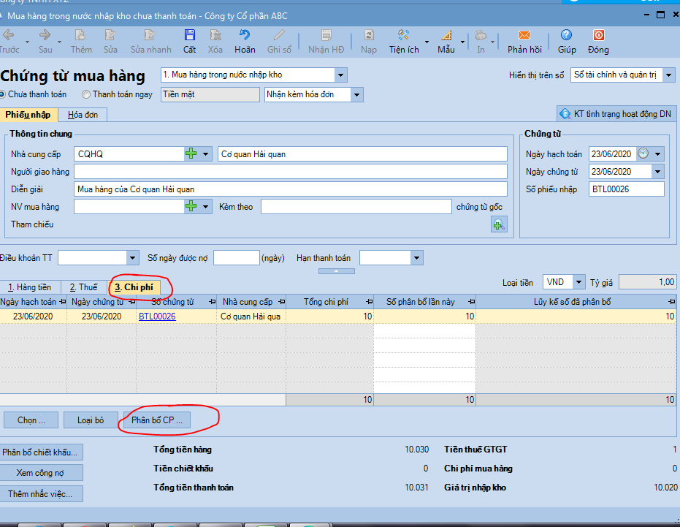Click the Phân bổ CP... button
The width and height of the screenshot is (680, 527).
pyautogui.click(x=157, y=420)
